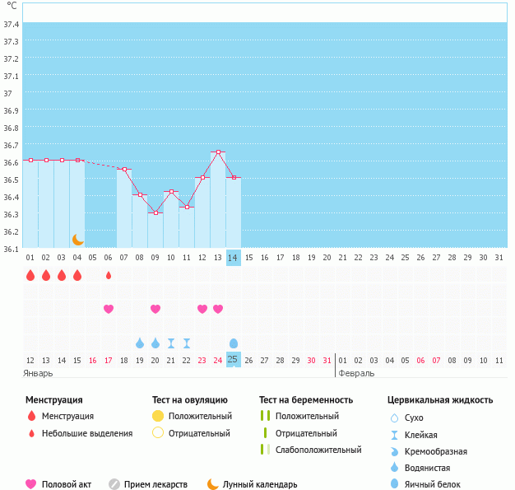
Task: Click the small spotting drop on day 06
Action: pyautogui.click(x=109, y=275)
